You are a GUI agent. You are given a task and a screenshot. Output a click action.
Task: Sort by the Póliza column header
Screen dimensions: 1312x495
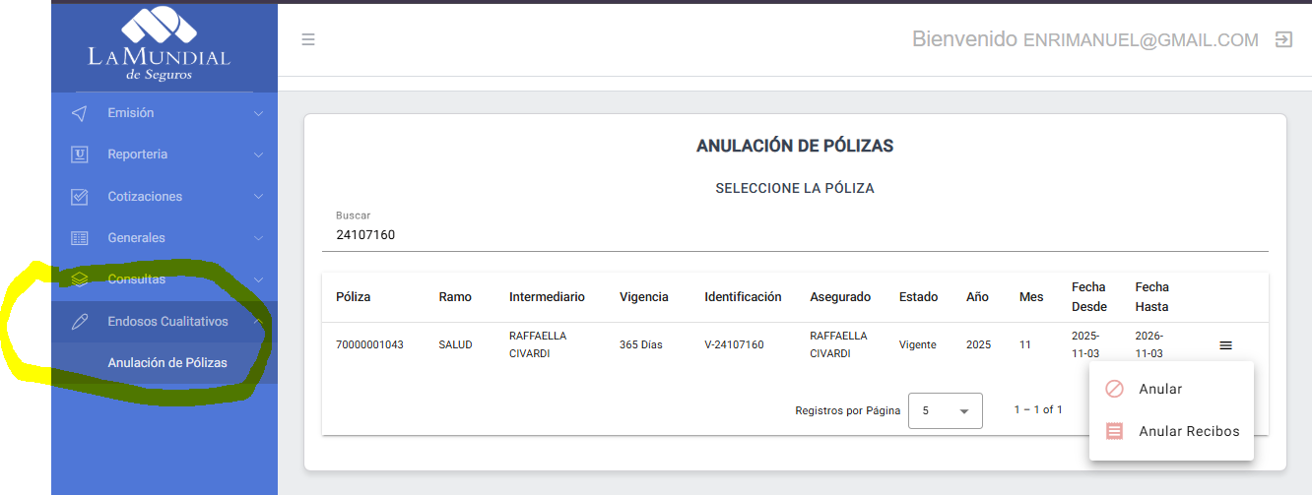click(354, 297)
